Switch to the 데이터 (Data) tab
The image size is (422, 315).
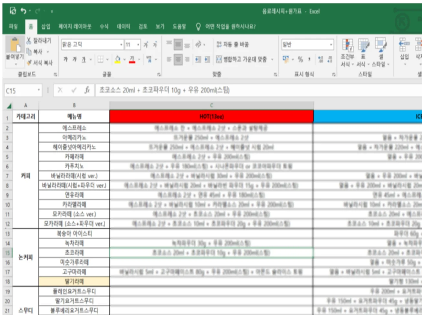(x=124, y=26)
